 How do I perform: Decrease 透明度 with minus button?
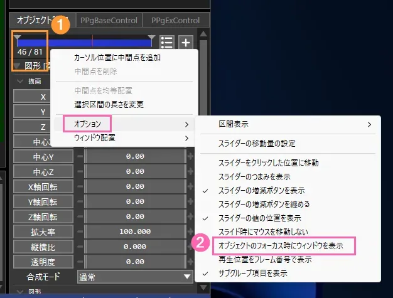click(80, 262)
